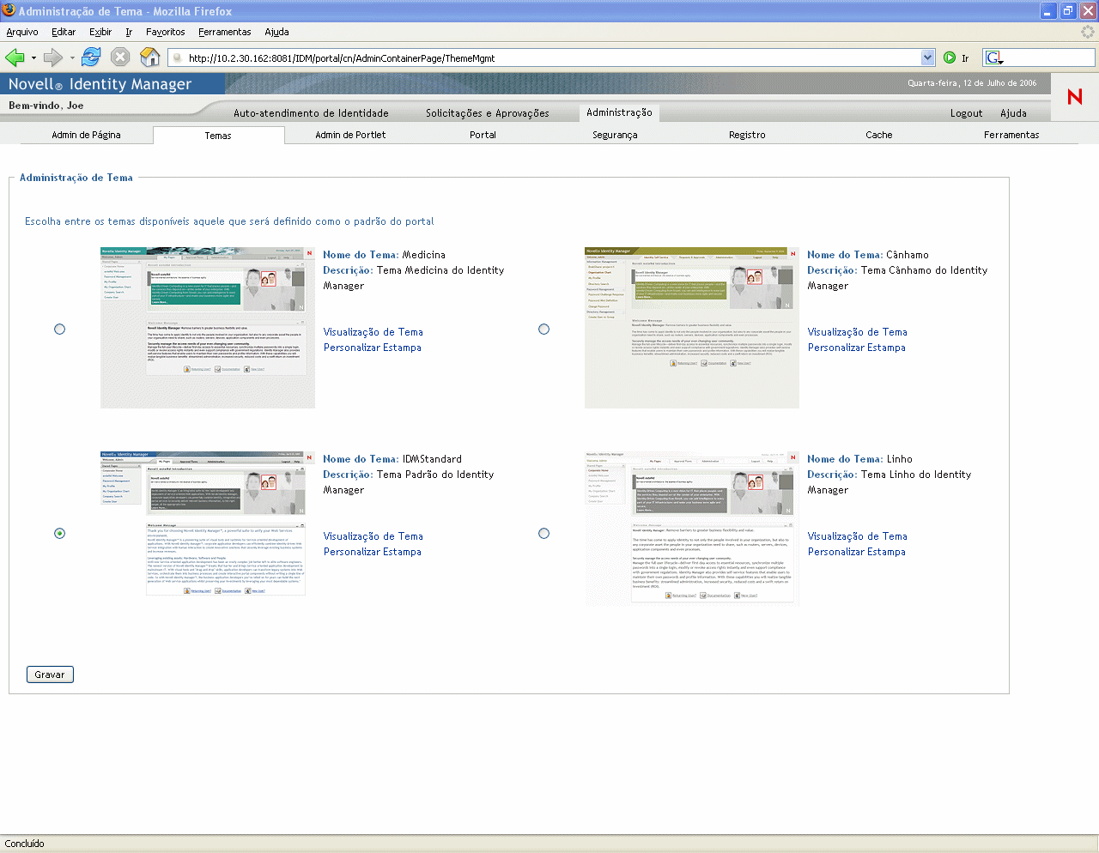Click the Google search input field
The width and height of the screenshot is (1099, 853).
click(x=1049, y=57)
